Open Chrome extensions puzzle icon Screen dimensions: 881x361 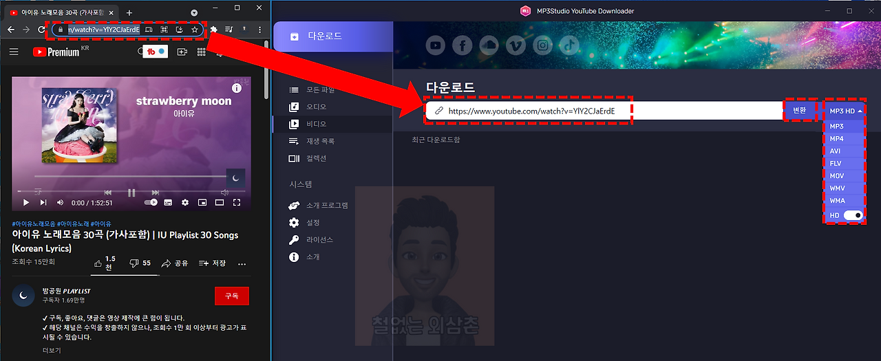point(213,30)
